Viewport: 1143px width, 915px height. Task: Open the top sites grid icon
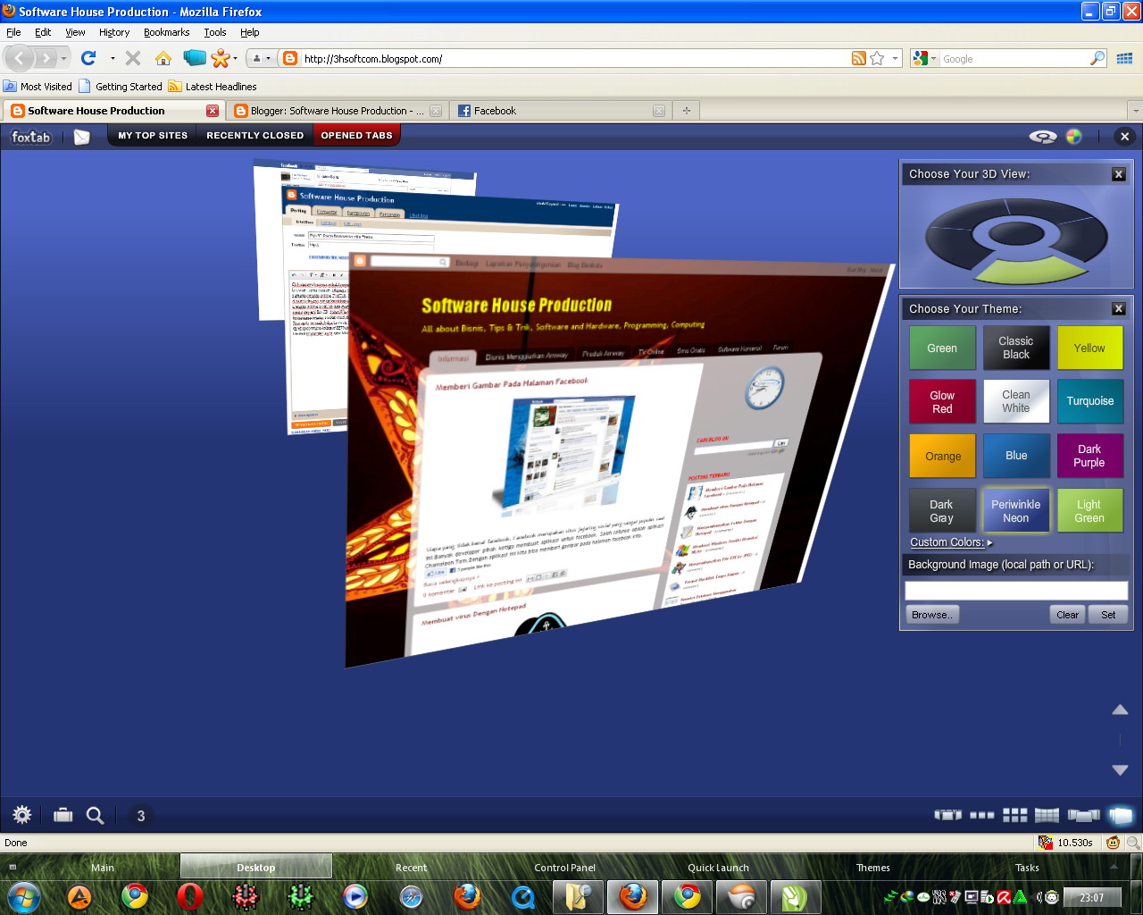coord(1125,58)
